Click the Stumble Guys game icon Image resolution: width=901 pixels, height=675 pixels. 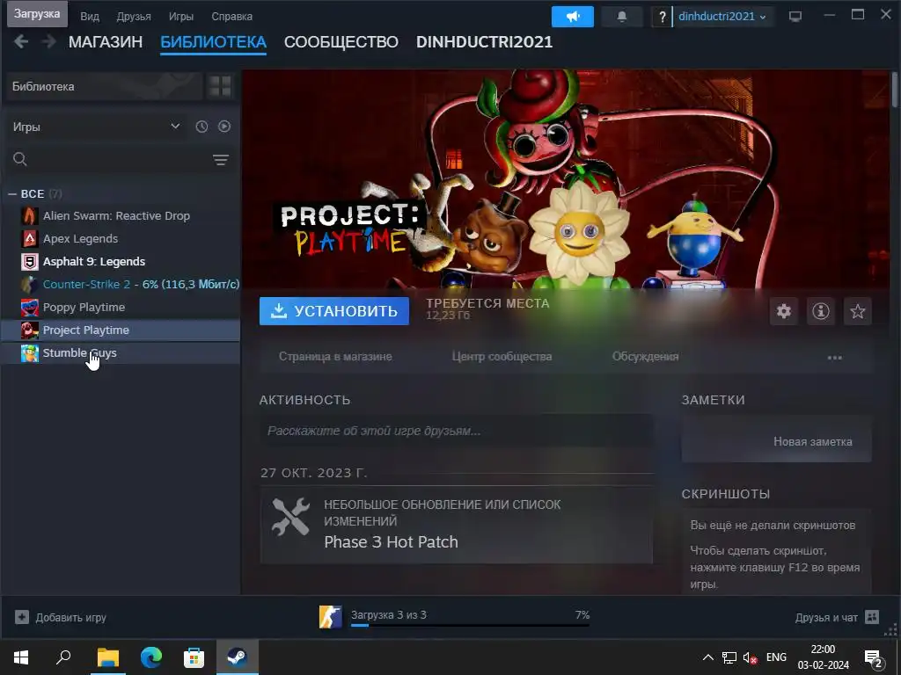click(x=29, y=353)
